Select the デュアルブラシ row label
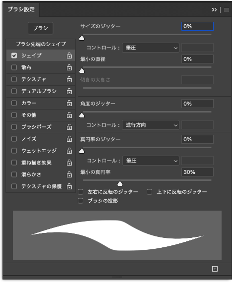The width and height of the screenshot is (232, 283). (x=39, y=91)
